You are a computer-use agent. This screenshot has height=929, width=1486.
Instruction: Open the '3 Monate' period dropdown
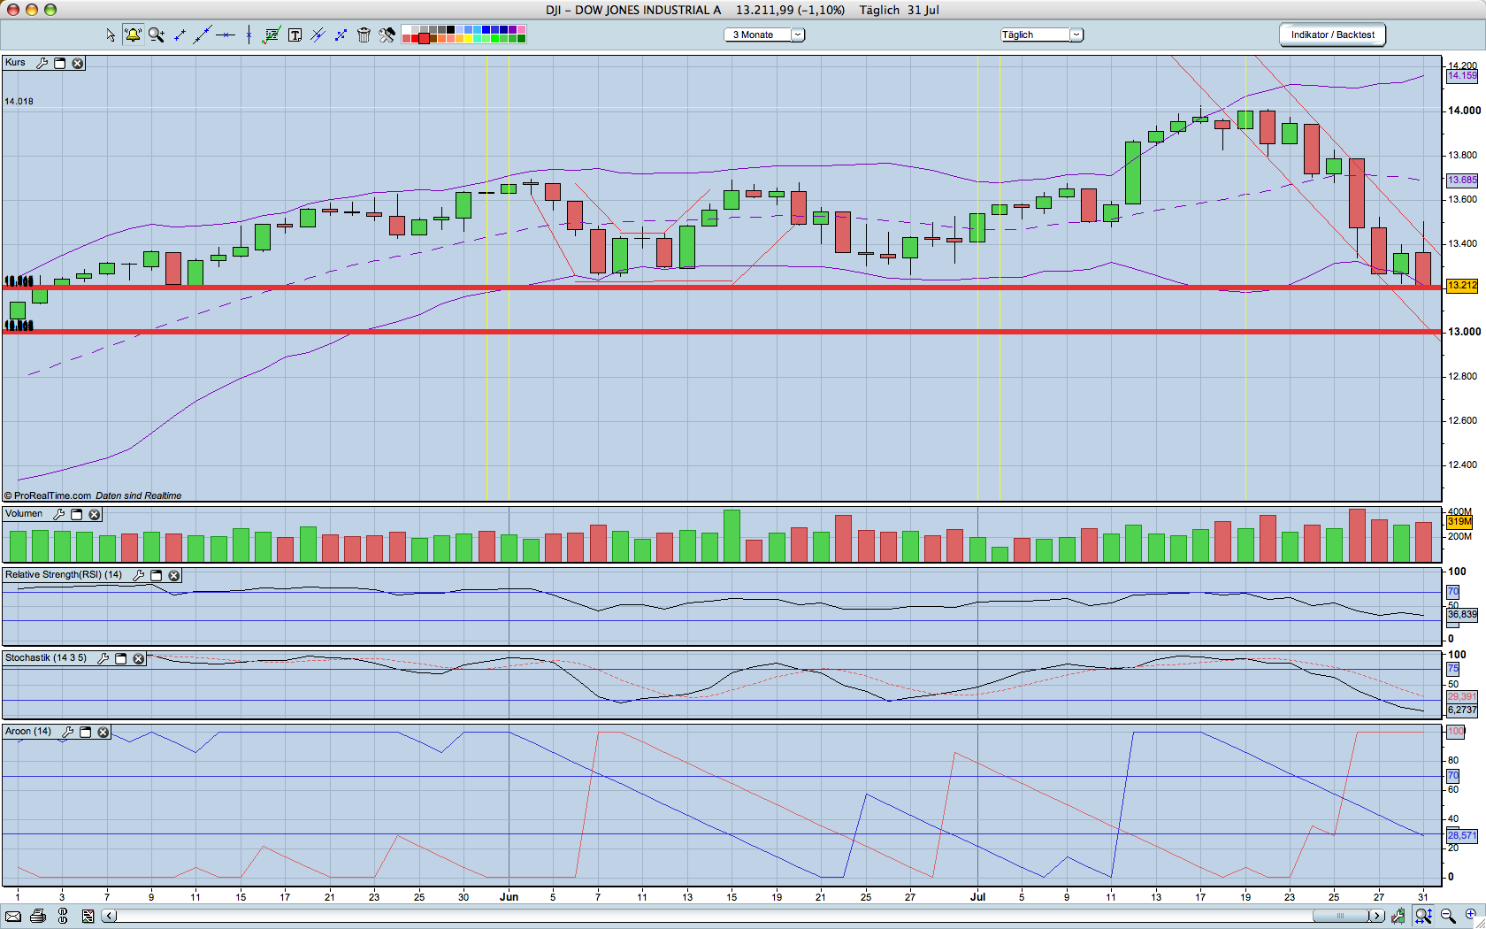[765, 35]
